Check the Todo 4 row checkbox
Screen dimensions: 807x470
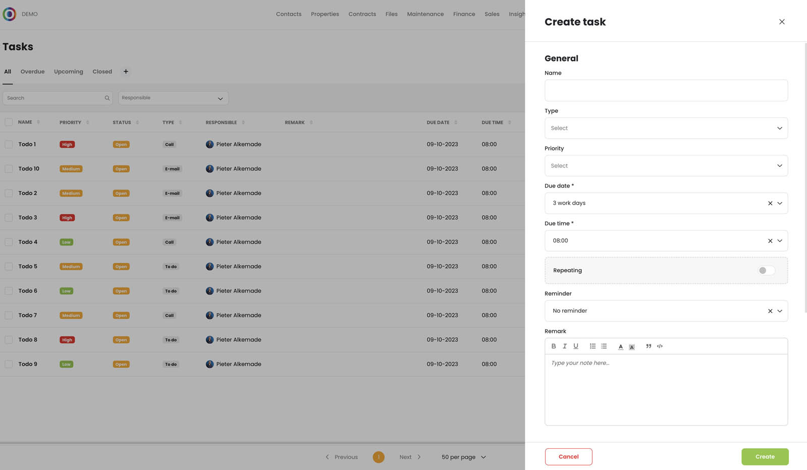9,242
